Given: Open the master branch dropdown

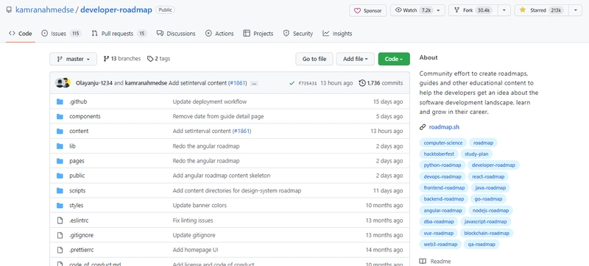Looking at the screenshot, I should tap(73, 59).
